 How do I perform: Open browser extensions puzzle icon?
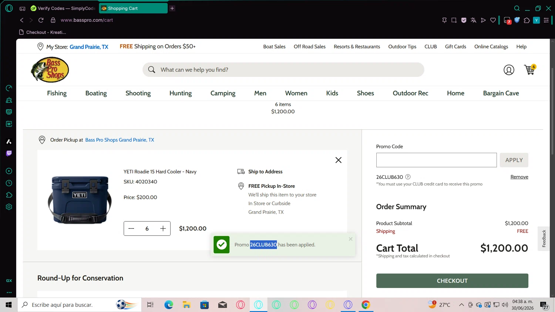click(527, 20)
